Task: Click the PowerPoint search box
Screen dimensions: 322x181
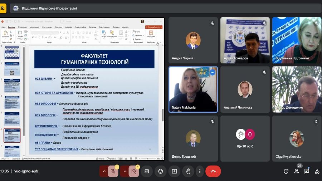Action: pos(83,21)
